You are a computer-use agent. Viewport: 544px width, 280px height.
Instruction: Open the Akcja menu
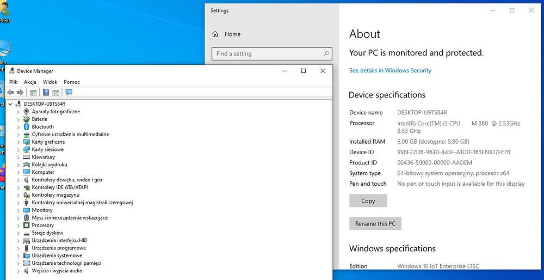point(30,82)
